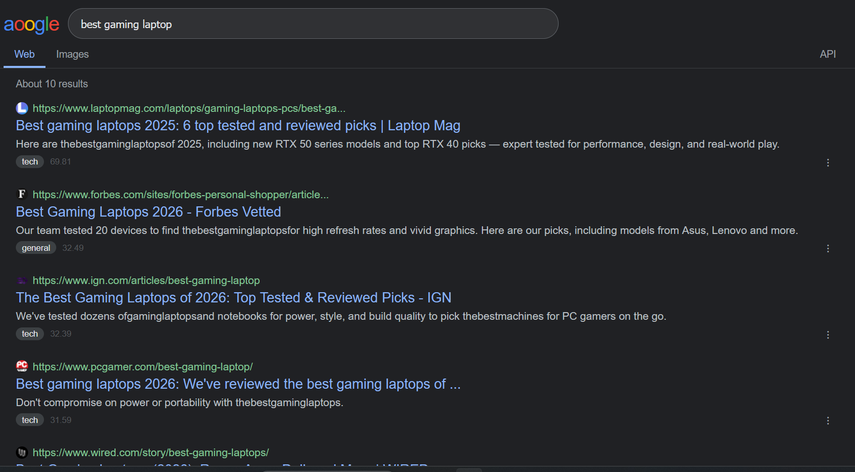Select the Web tab
This screenshot has height=472, width=855.
25,54
